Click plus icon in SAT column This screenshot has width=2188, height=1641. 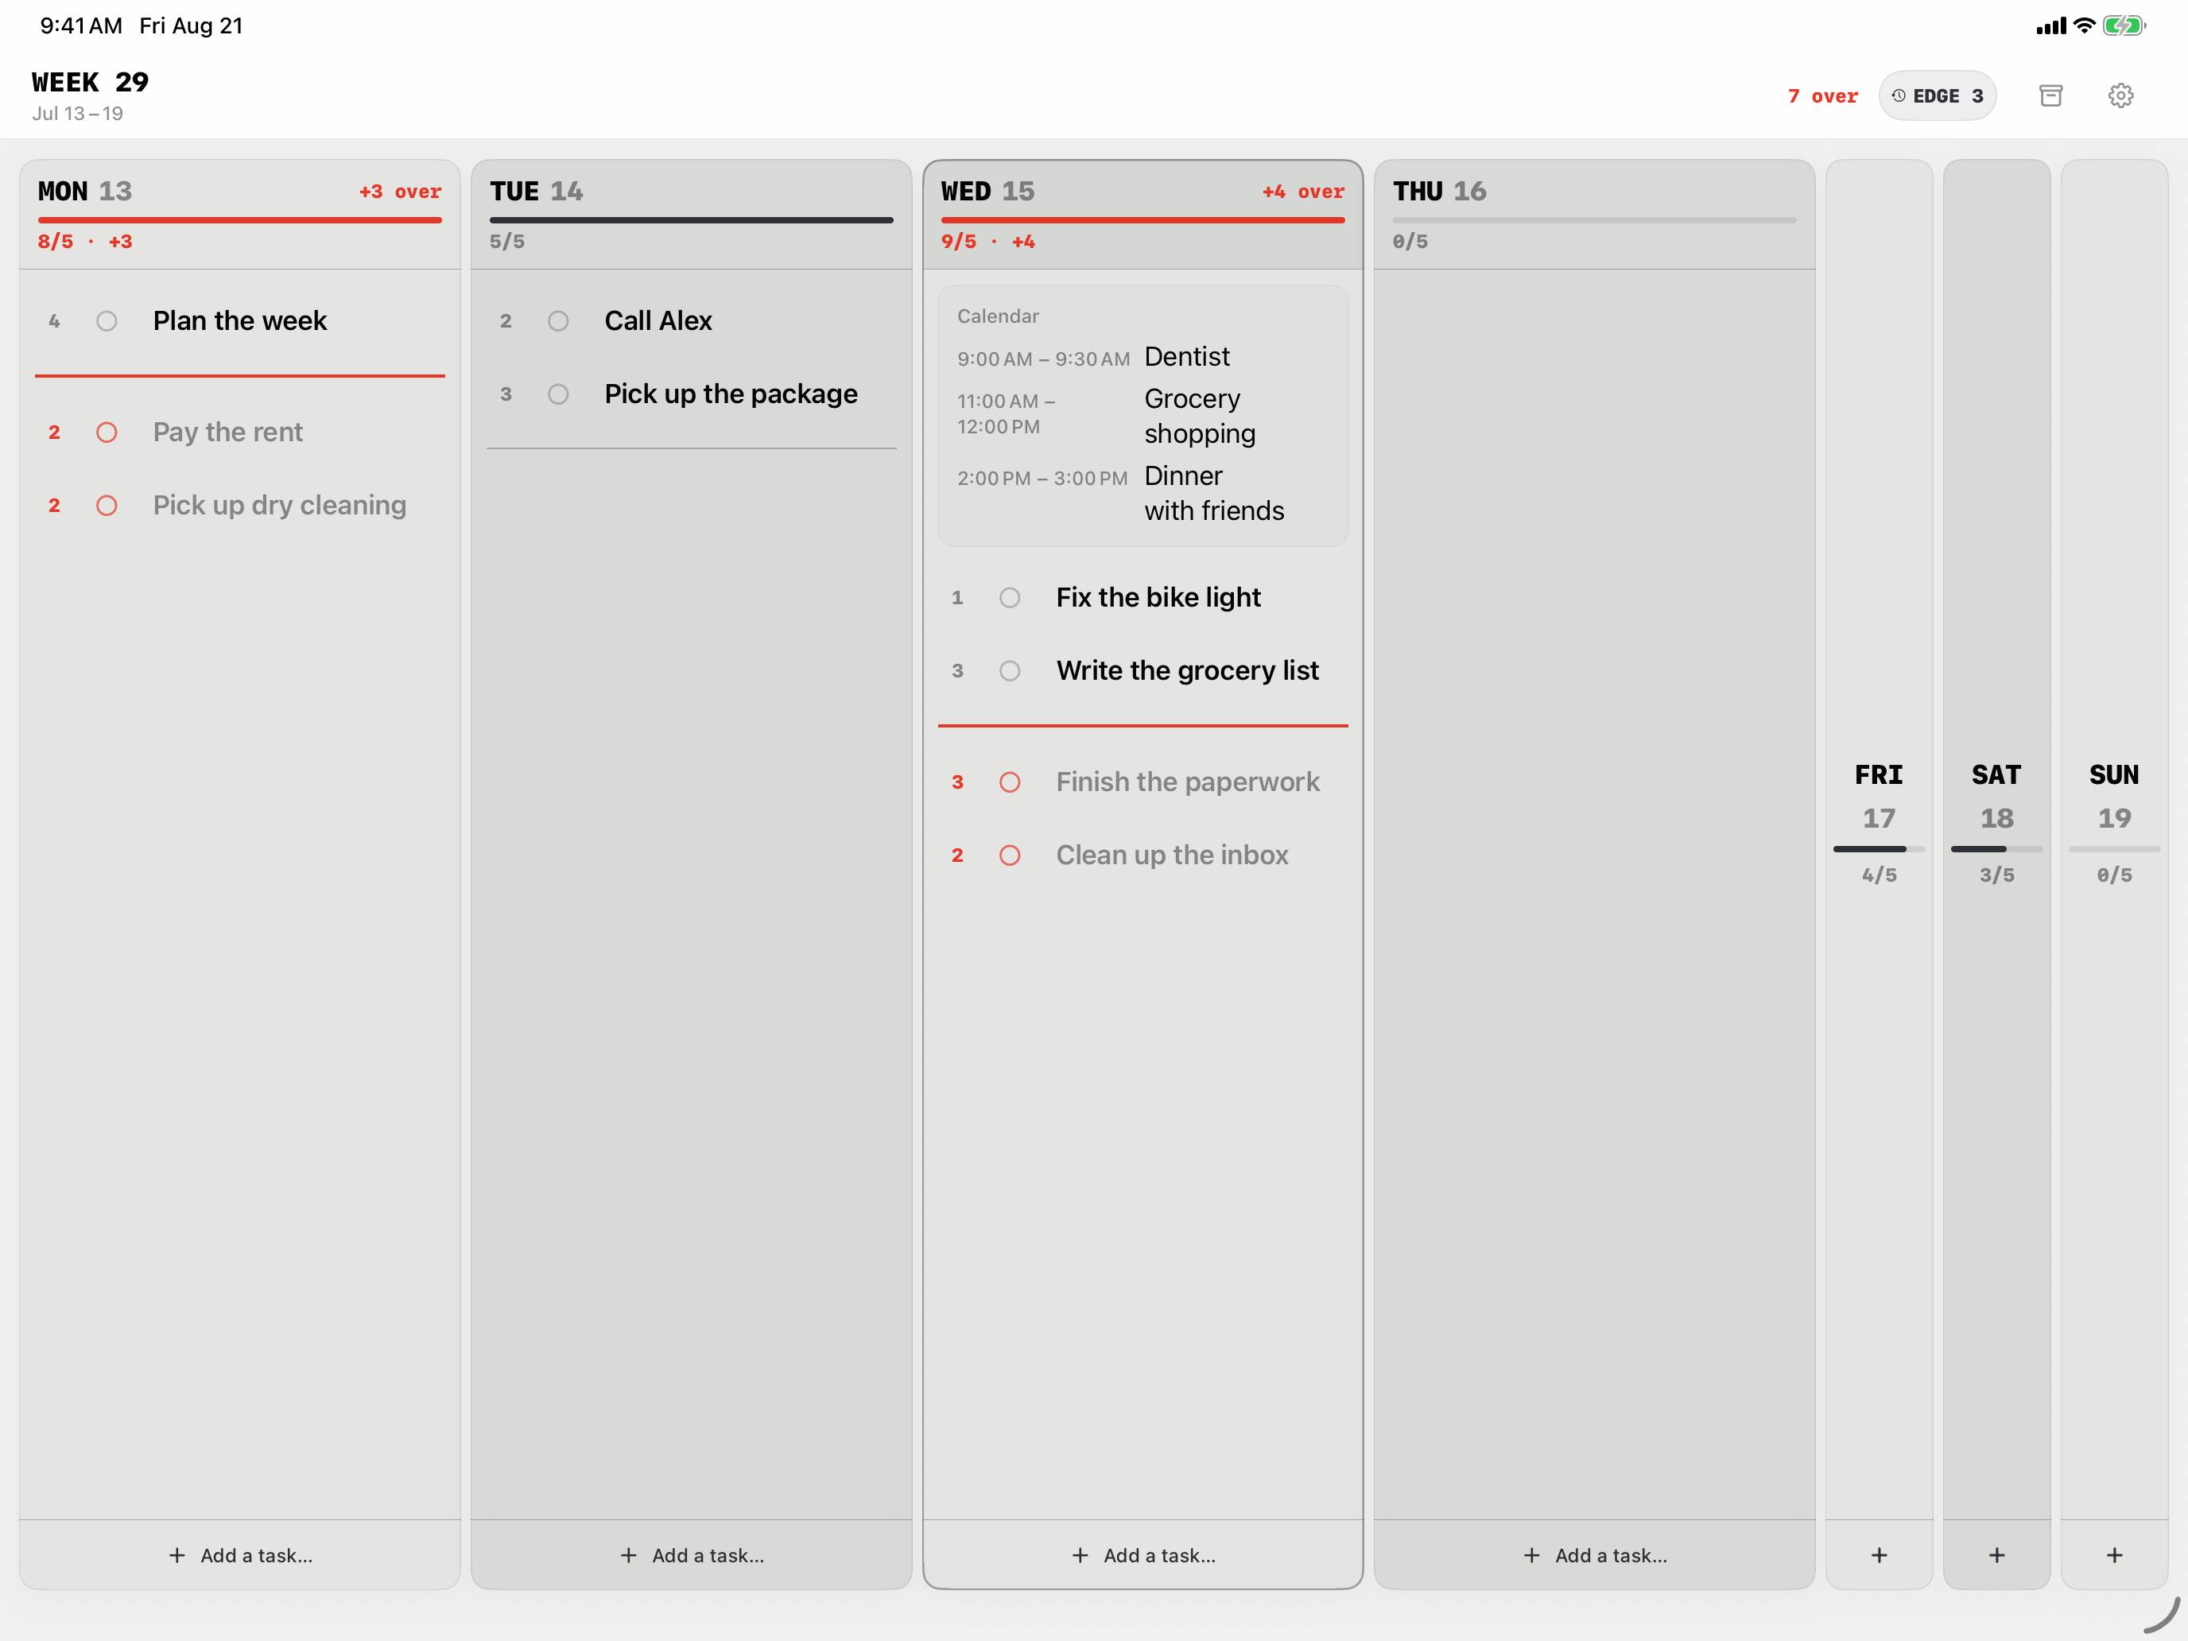[1997, 1555]
